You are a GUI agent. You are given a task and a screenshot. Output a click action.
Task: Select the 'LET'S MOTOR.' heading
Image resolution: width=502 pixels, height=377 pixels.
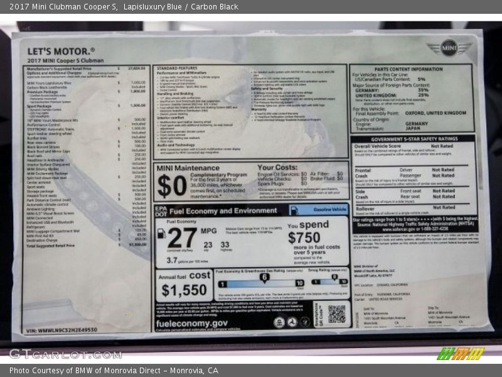coord(61,52)
